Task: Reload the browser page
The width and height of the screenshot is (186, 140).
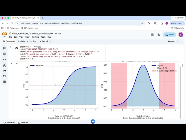Action: (x=12, y=23)
